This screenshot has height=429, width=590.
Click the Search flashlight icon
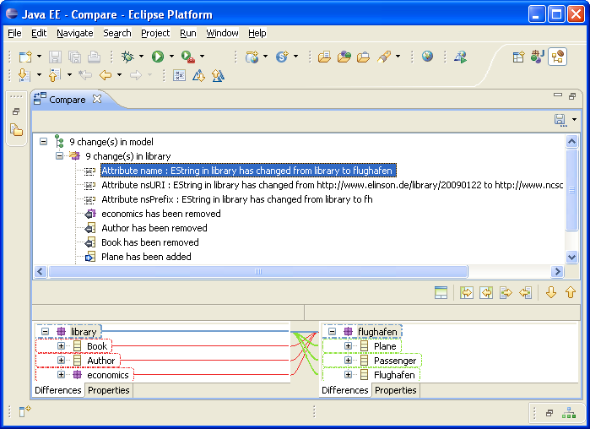tap(384, 57)
